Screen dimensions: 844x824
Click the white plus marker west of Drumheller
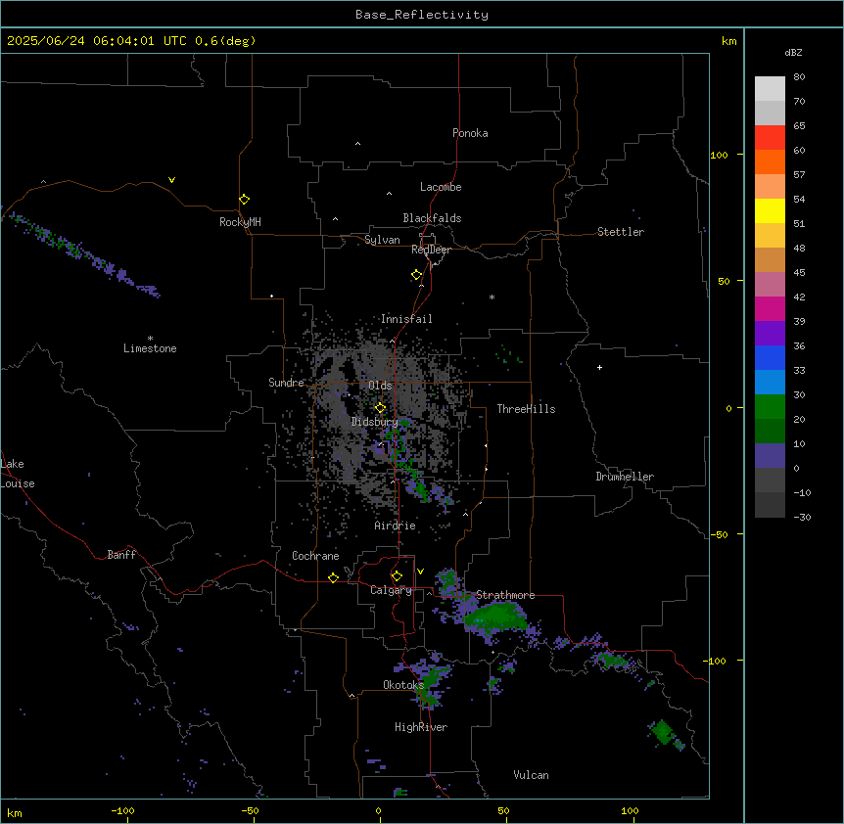(x=599, y=367)
